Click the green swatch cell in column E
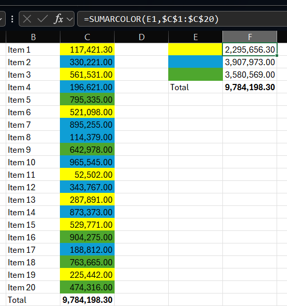Viewport: 287px width, 306px height. coord(195,75)
